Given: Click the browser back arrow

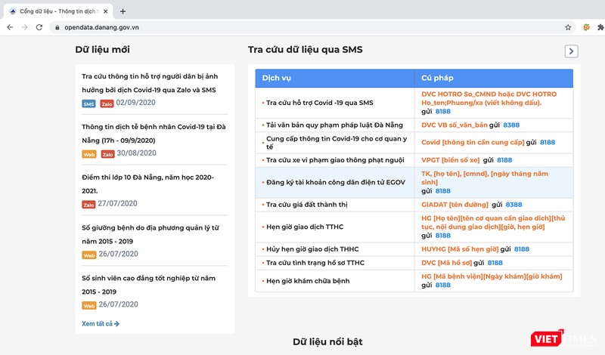Looking at the screenshot, I should [9, 27].
